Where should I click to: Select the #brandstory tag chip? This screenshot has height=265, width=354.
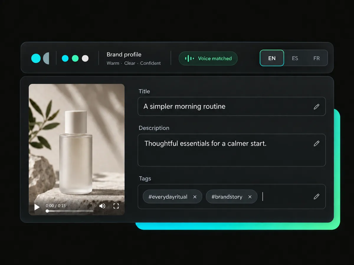pos(232,196)
